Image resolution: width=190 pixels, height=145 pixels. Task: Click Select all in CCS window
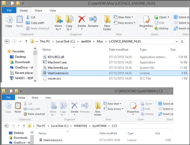coord(166,104)
